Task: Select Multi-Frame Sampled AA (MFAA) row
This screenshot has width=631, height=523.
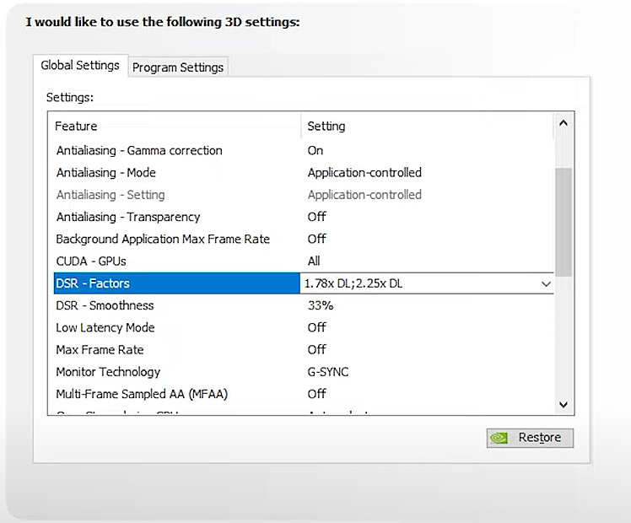Action: pos(142,394)
